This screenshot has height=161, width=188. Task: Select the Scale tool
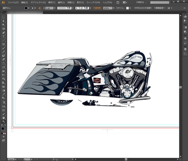pyautogui.click(x=4, y=68)
